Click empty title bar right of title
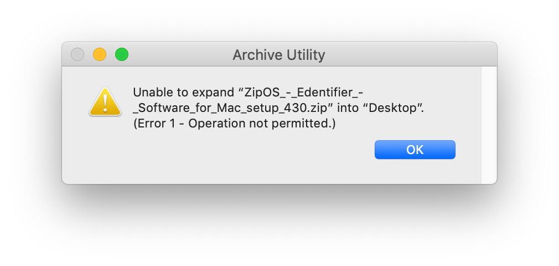 pos(410,54)
